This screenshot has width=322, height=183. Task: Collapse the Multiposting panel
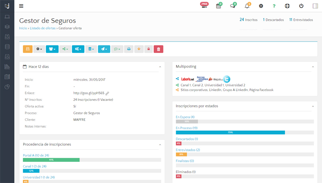[x=313, y=67]
